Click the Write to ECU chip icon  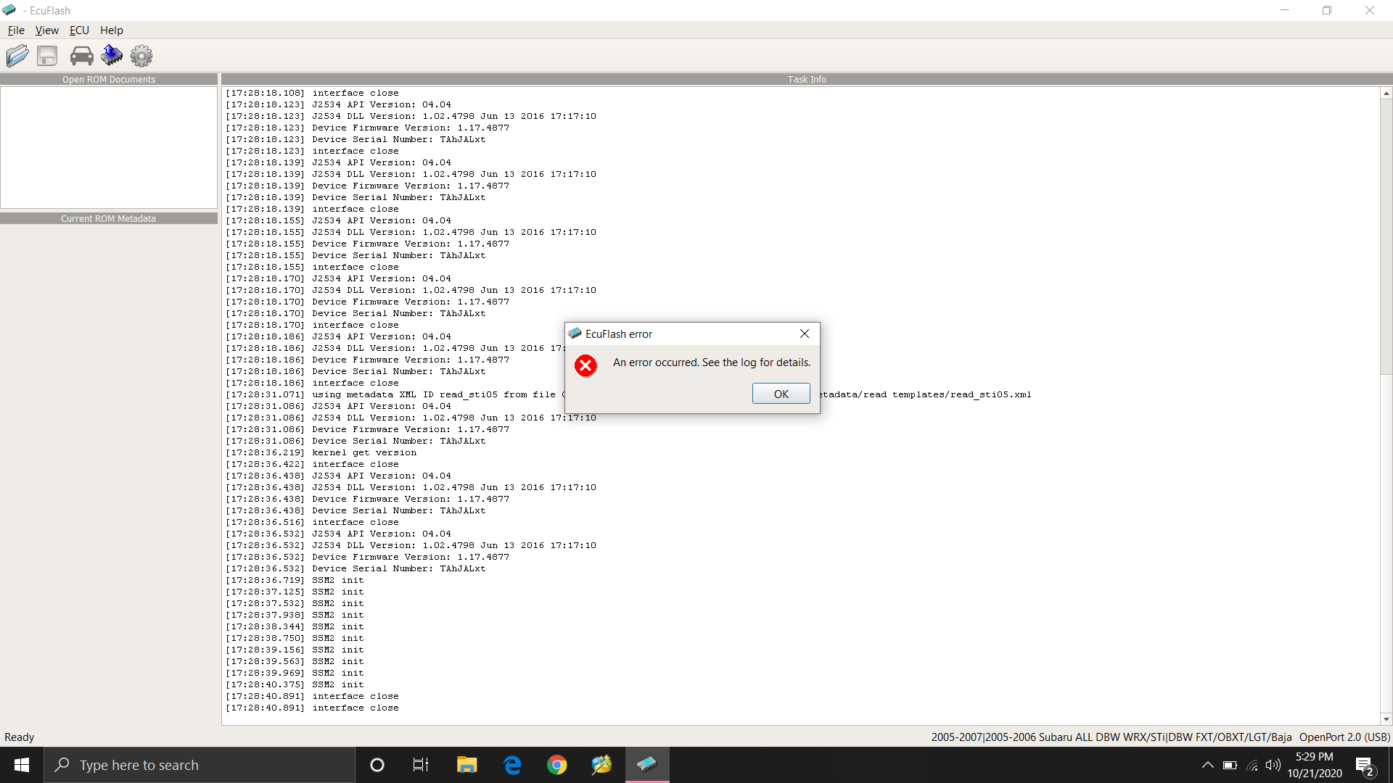coord(112,55)
